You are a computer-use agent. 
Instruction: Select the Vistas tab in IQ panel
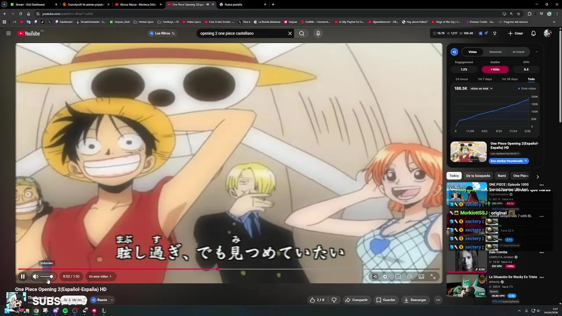click(472, 52)
